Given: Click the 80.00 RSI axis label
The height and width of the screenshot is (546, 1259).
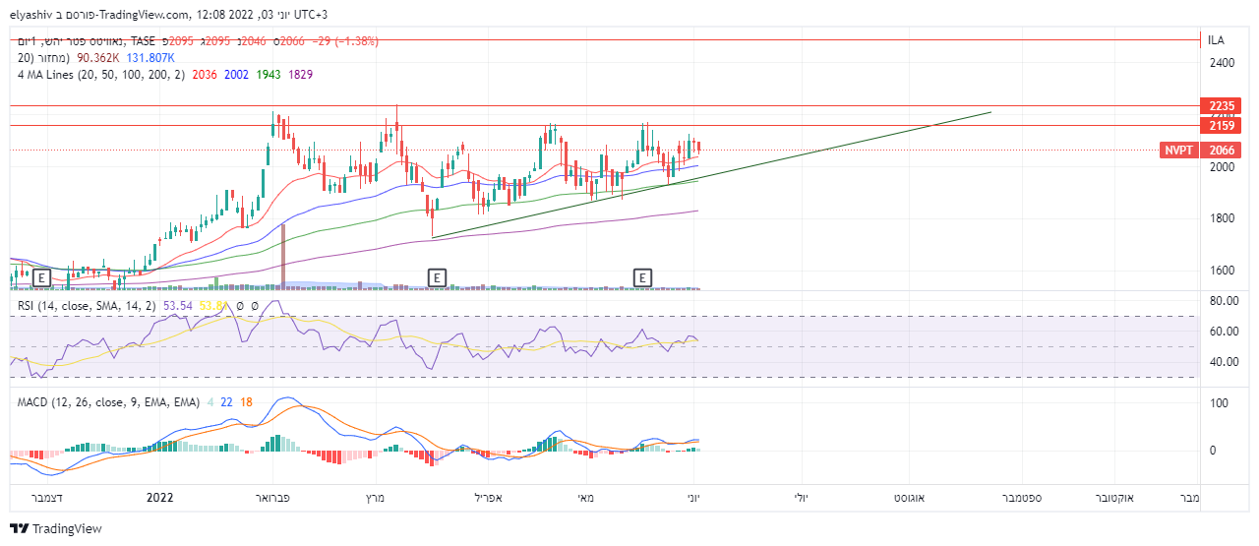Looking at the screenshot, I should 1224,300.
